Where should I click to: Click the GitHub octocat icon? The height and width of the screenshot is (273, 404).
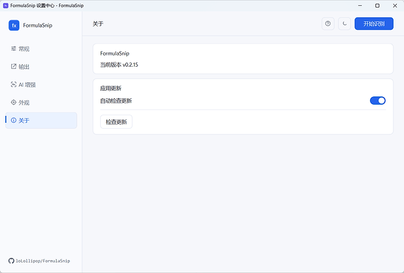(11, 261)
